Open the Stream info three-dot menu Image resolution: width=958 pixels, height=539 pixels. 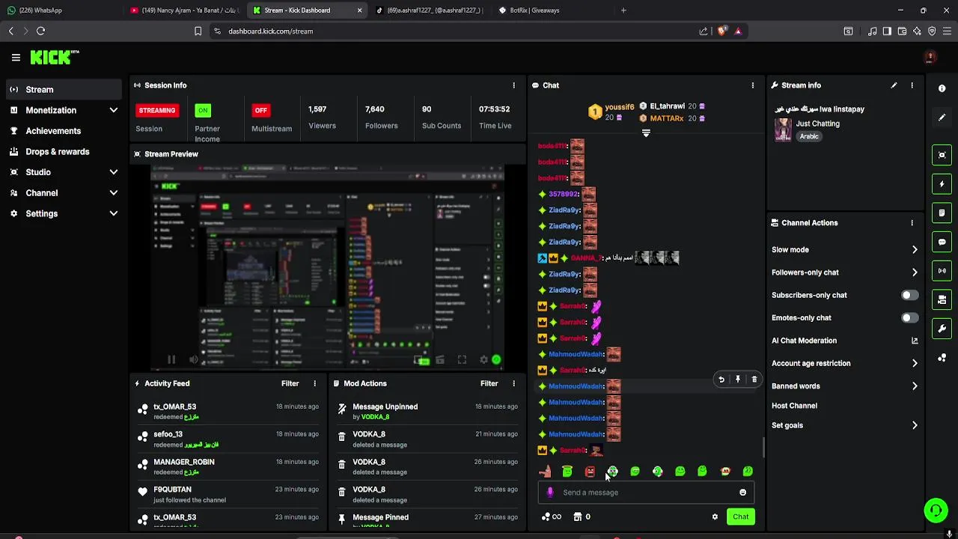(912, 85)
